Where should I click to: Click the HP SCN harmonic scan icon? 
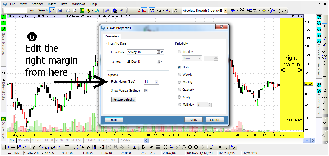319,41
